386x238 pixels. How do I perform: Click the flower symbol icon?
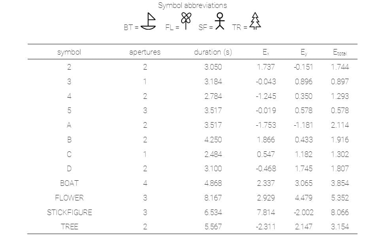point(186,21)
